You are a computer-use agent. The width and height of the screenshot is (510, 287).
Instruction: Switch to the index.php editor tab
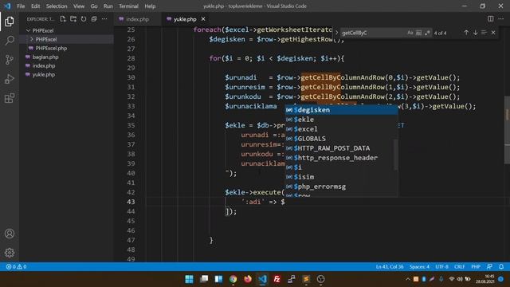(x=137, y=19)
